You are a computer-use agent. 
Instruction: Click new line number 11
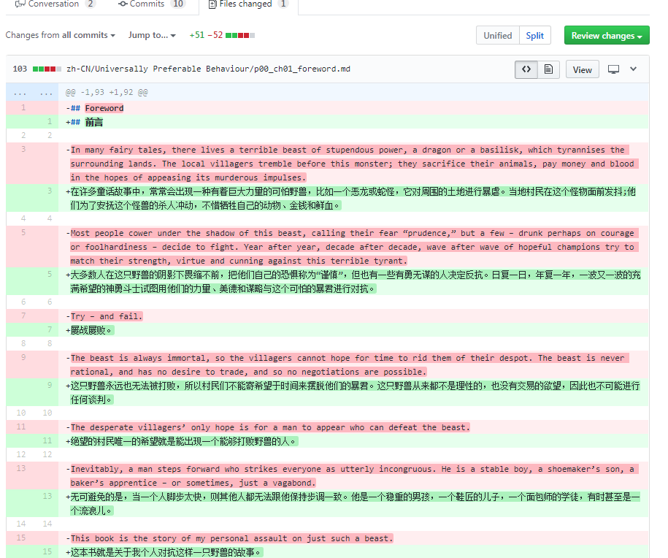pos(47,440)
